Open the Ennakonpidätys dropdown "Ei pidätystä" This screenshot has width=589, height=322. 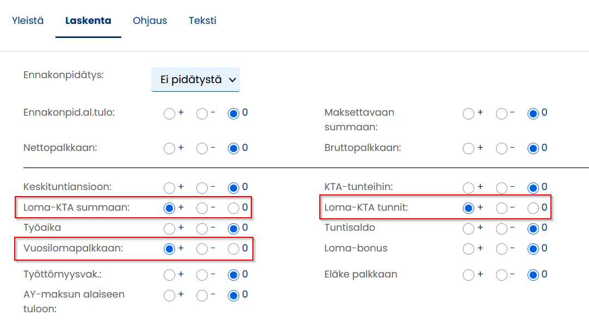[195, 79]
